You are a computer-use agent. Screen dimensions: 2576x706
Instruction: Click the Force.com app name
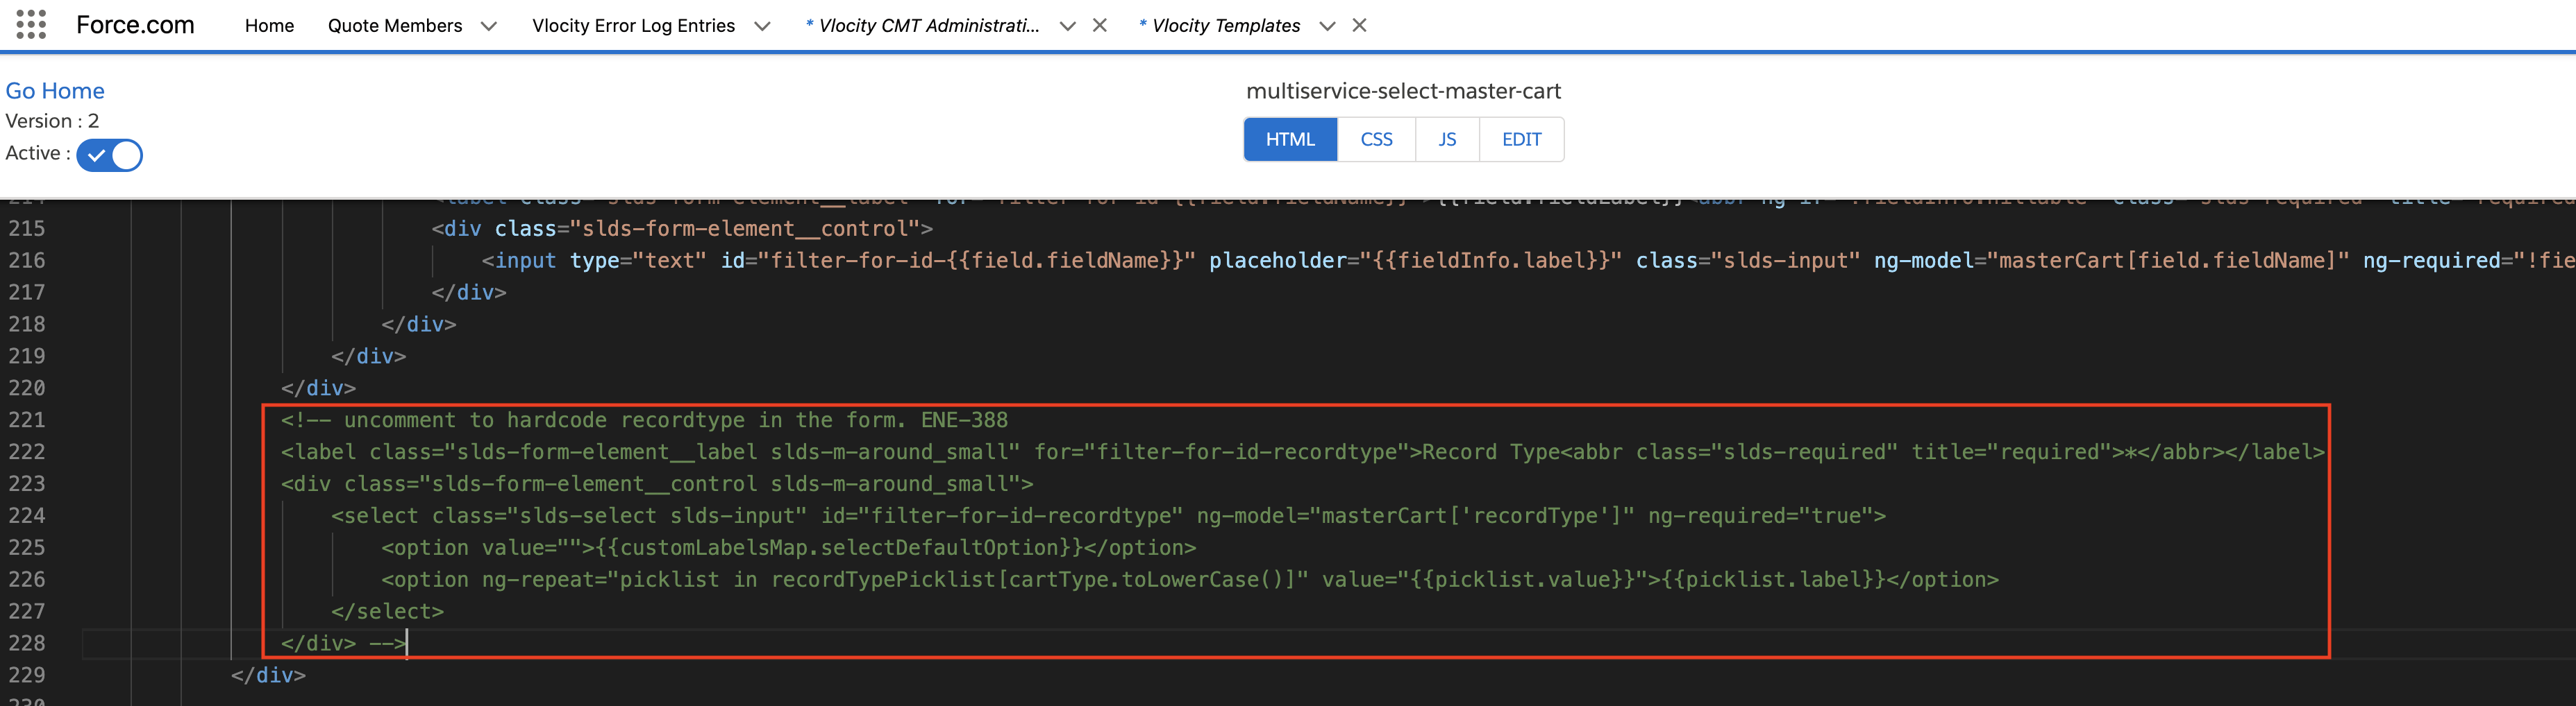[x=135, y=25]
